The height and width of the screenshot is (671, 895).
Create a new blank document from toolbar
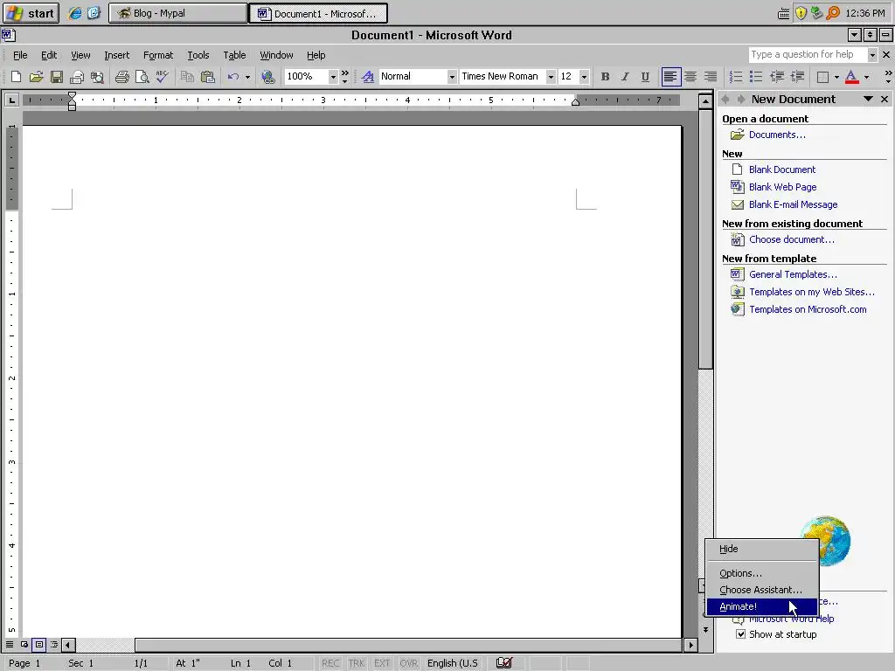(x=16, y=77)
